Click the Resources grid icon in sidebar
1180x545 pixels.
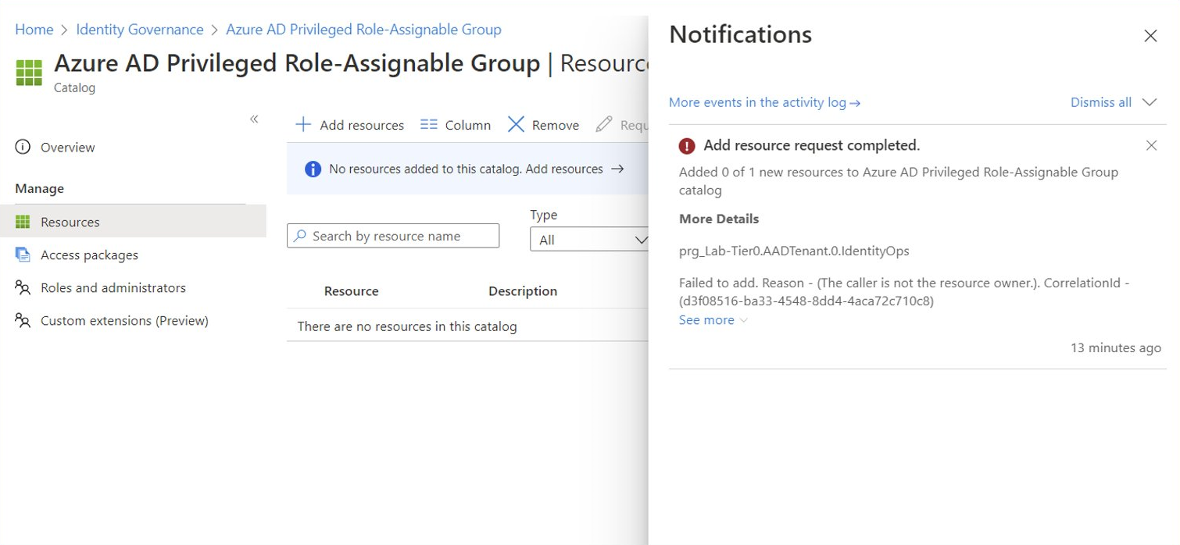coord(23,222)
